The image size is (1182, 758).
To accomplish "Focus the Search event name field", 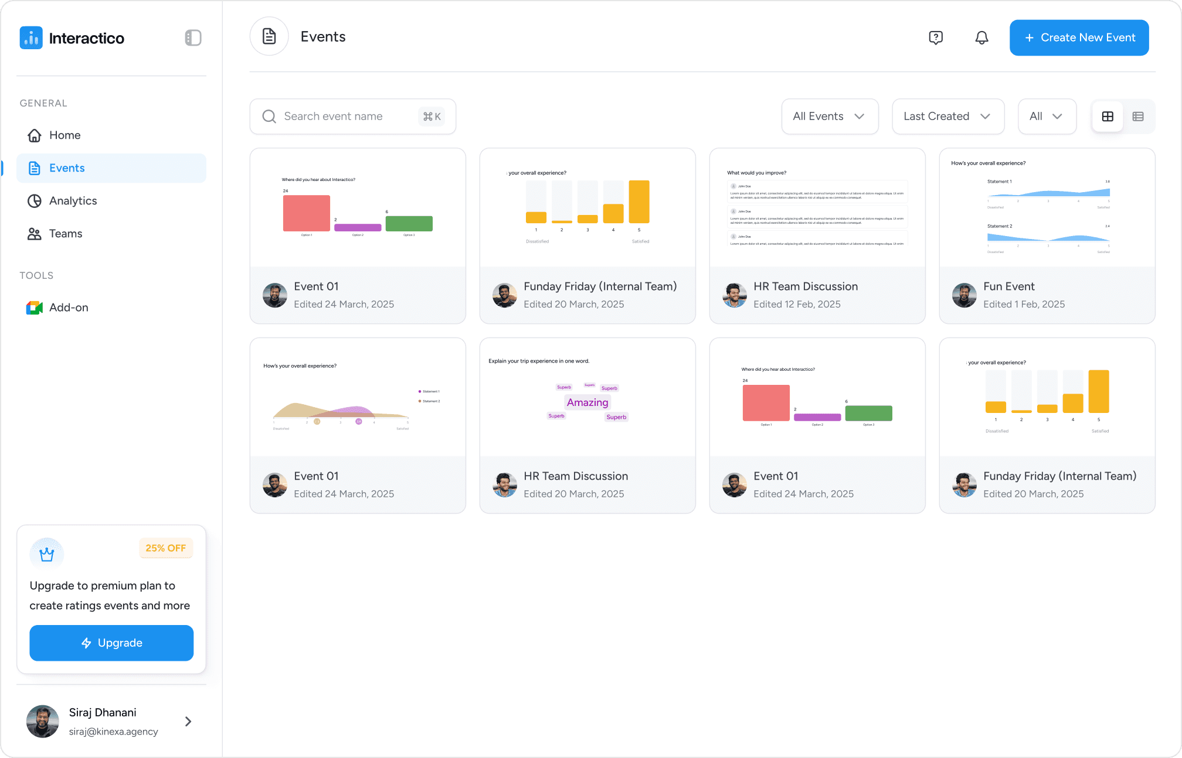I will tap(346, 117).
